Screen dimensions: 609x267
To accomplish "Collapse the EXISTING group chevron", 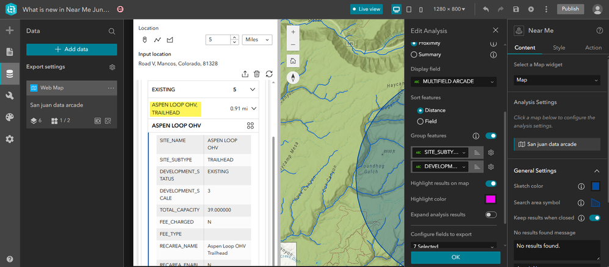I will click(253, 89).
